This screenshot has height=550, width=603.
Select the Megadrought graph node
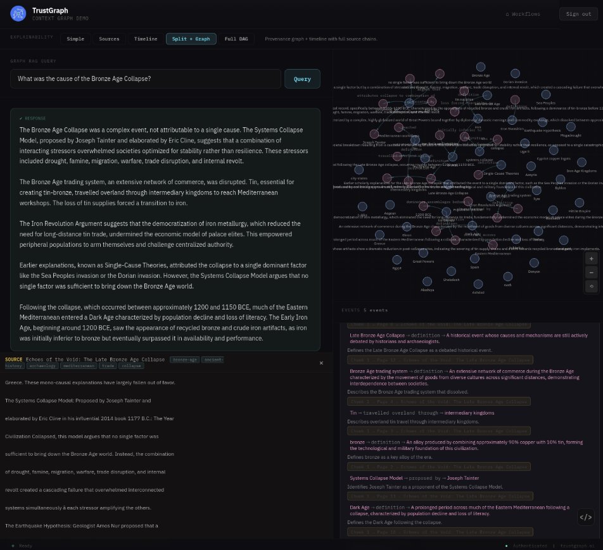point(571,127)
